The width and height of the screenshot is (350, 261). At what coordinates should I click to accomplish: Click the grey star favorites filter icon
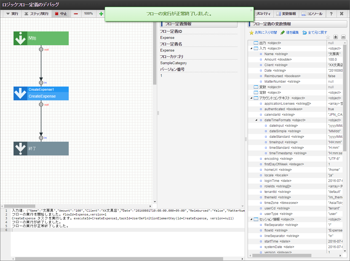point(328,37)
